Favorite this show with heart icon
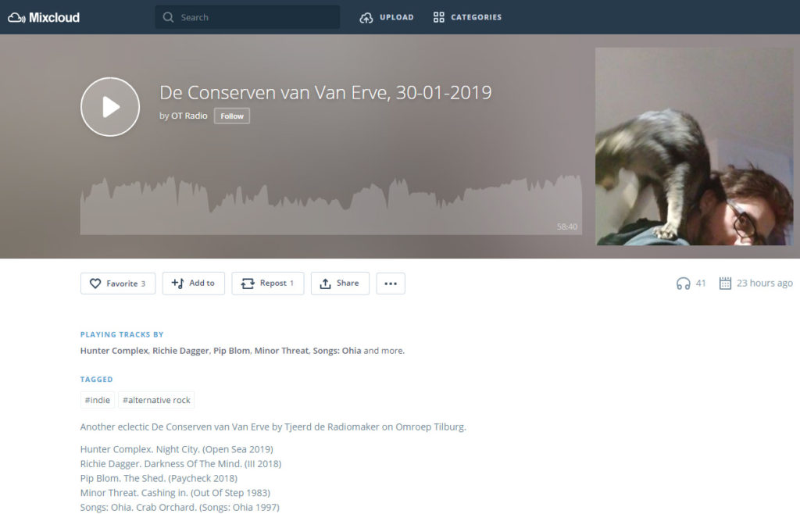This screenshot has width=800, height=514. (x=95, y=284)
